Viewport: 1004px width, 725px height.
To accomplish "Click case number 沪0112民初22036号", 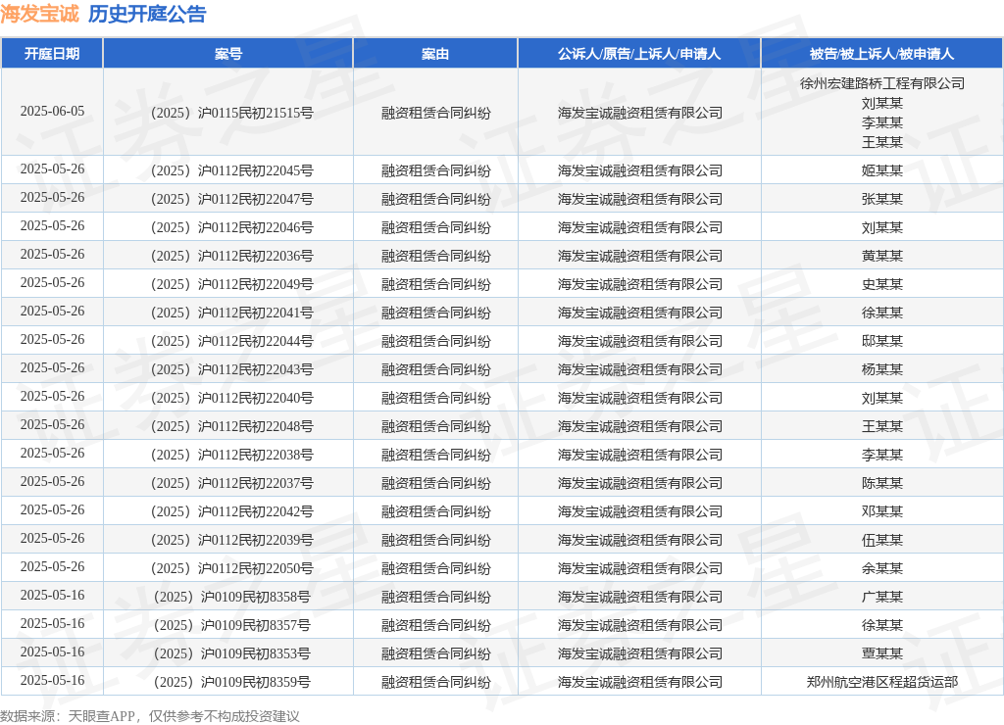I will [x=231, y=256].
